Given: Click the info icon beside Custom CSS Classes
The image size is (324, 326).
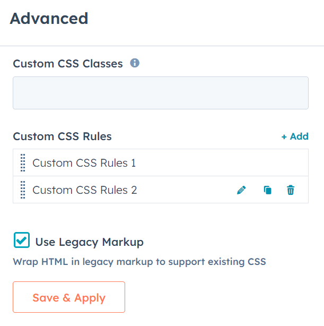Looking at the screenshot, I should pyautogui.click(x=135, y=63).
